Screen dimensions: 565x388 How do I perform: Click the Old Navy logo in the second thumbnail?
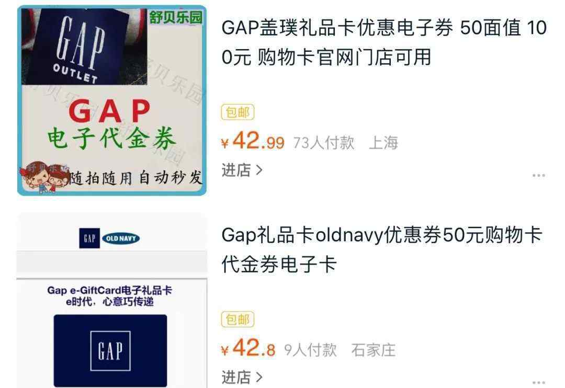pyautogui.click(x=121, y=238)
